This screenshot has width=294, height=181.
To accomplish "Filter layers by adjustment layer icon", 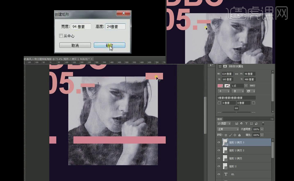I will pyautogui.click(x=241, y=123).
